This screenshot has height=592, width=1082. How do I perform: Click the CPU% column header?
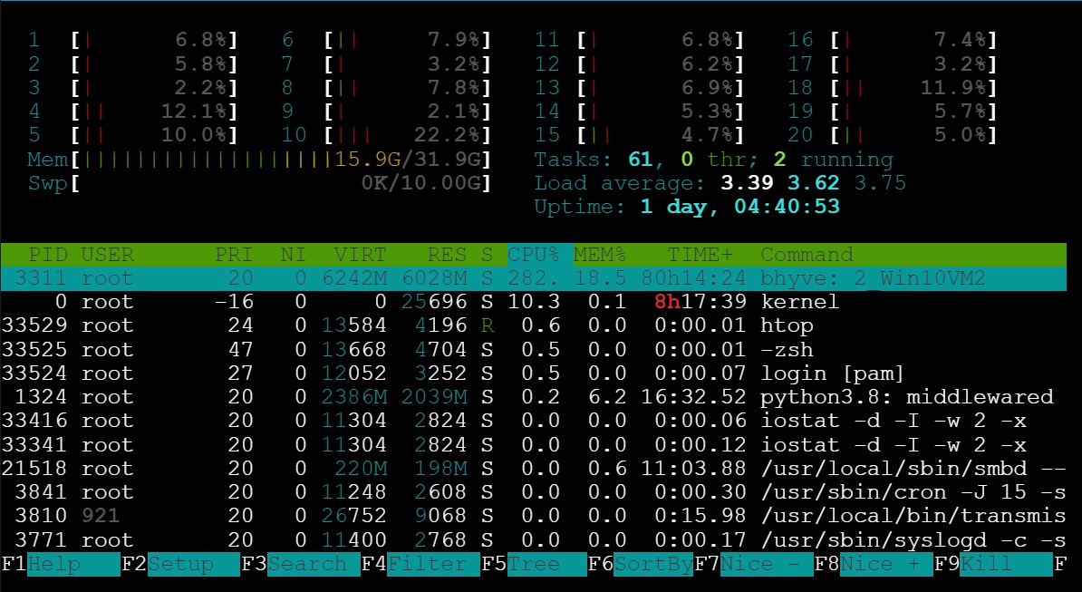tap(533, 255)
